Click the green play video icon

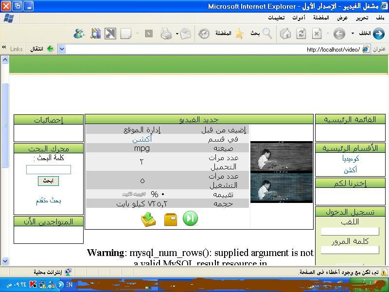tap(190, 219)
